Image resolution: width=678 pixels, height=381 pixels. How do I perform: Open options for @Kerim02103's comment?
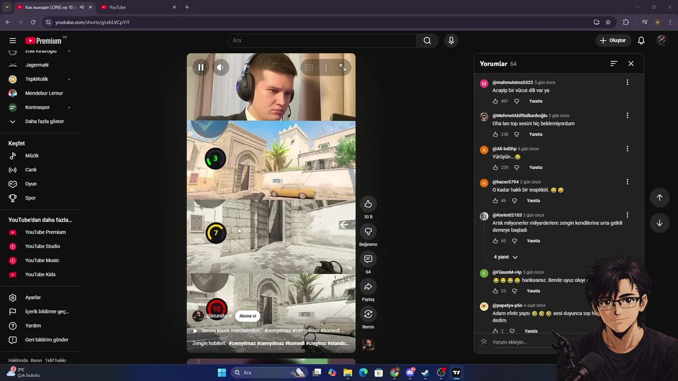tap(627, 215)
